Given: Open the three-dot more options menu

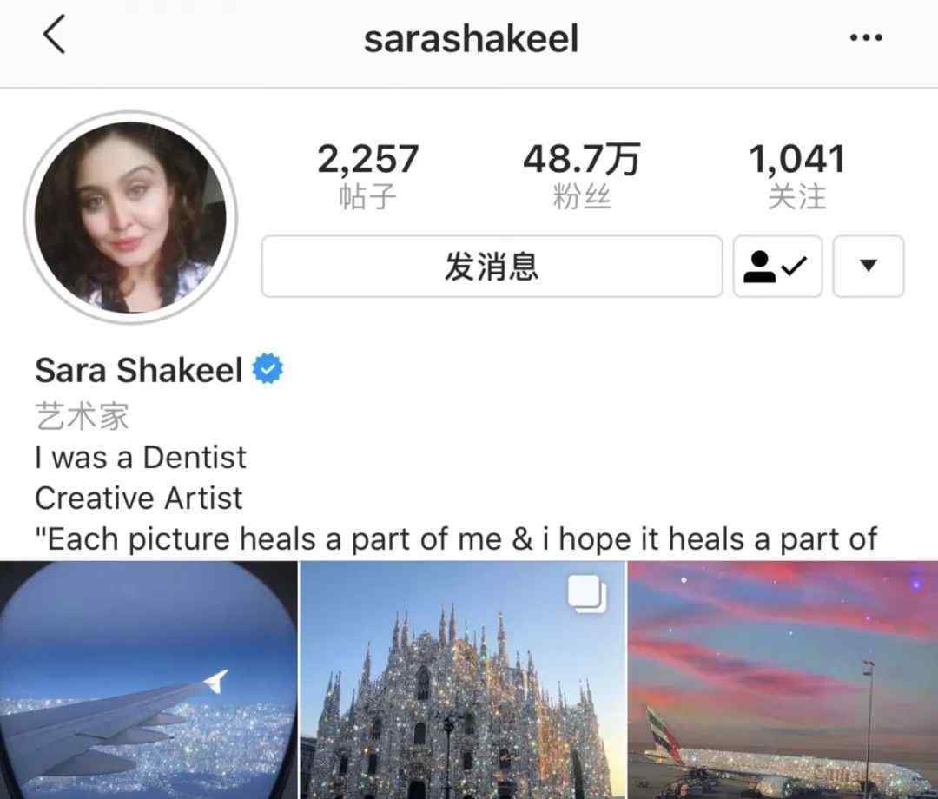Looking at the screenshot, I should [x=866, y=37].
